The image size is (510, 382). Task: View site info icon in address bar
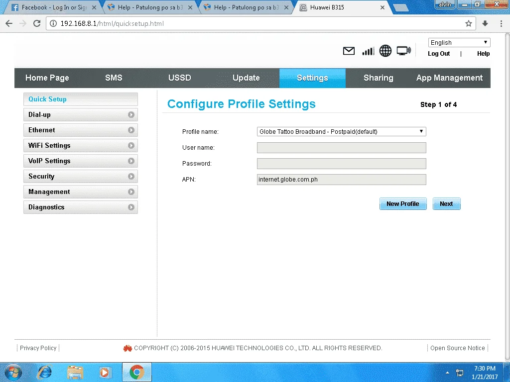(53, 23)
